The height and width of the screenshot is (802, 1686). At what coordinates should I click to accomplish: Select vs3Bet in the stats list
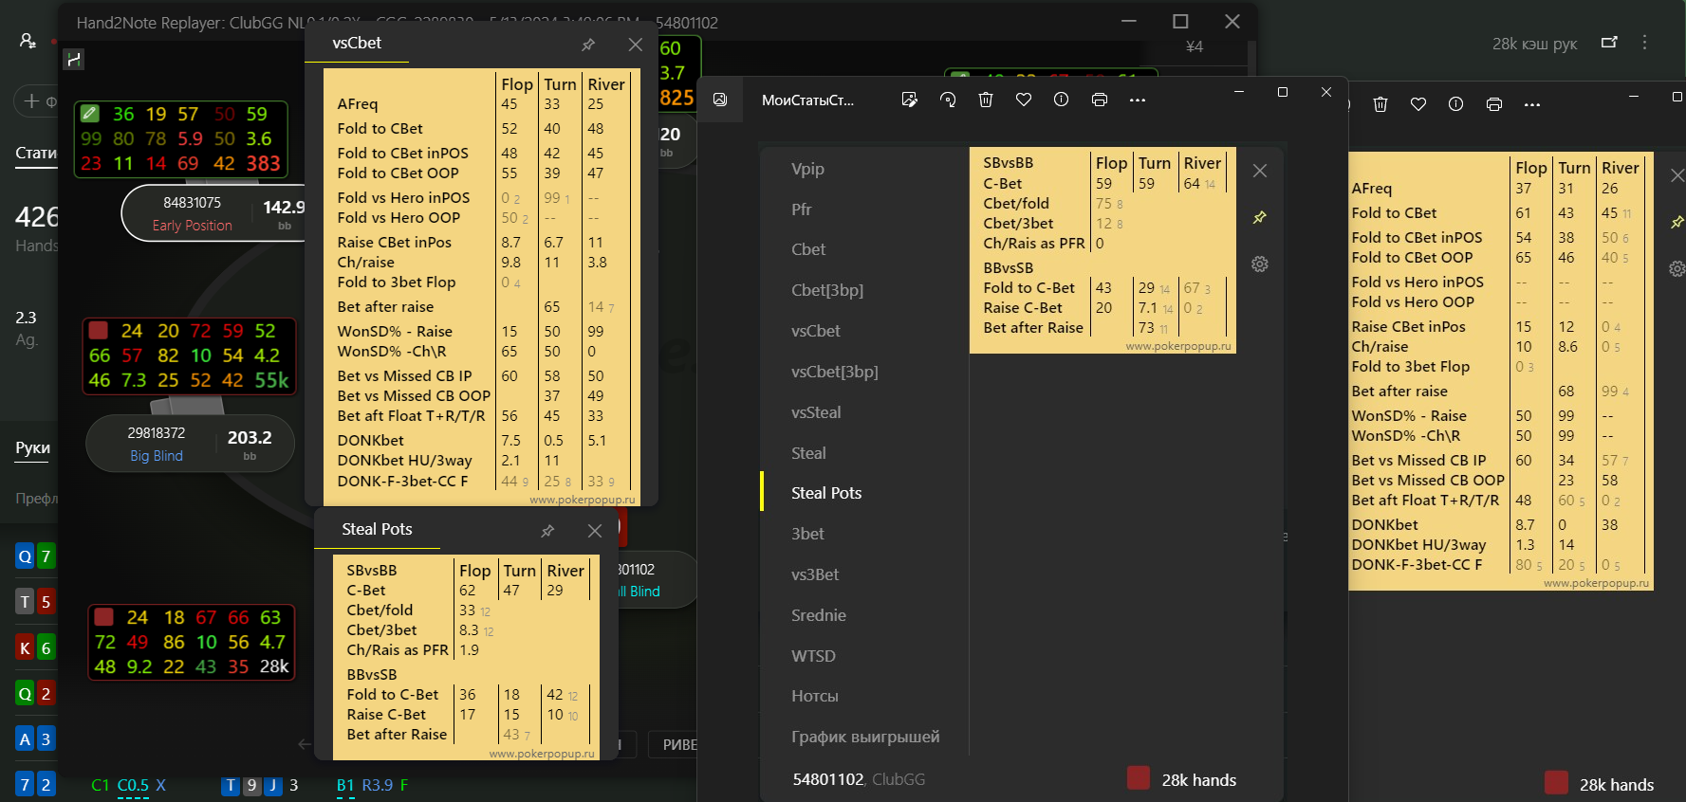tap(815, 574)
